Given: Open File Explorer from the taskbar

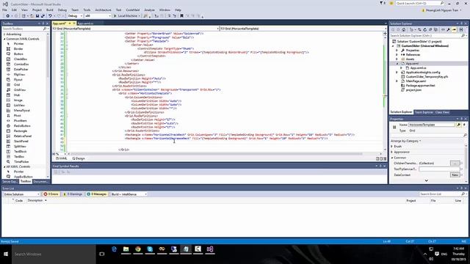Looking at the screenshot, I should (x=126, y=249).
